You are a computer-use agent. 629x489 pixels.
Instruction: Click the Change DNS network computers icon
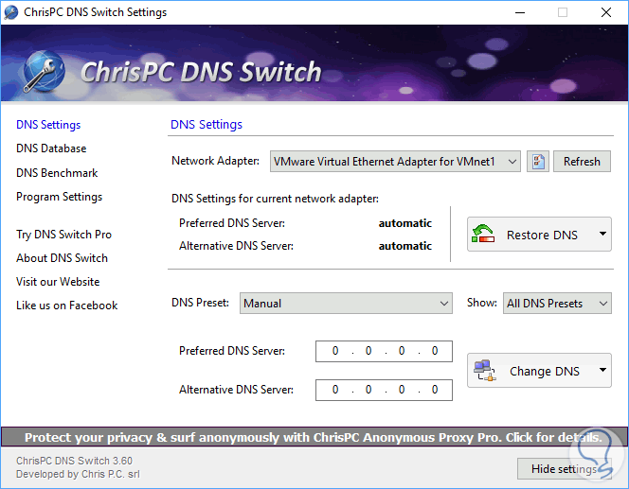click(485, 371)
